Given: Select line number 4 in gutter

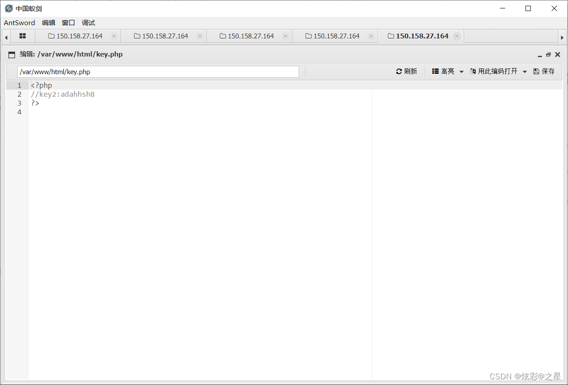Looking at the screenshot, I should [19, 112].
